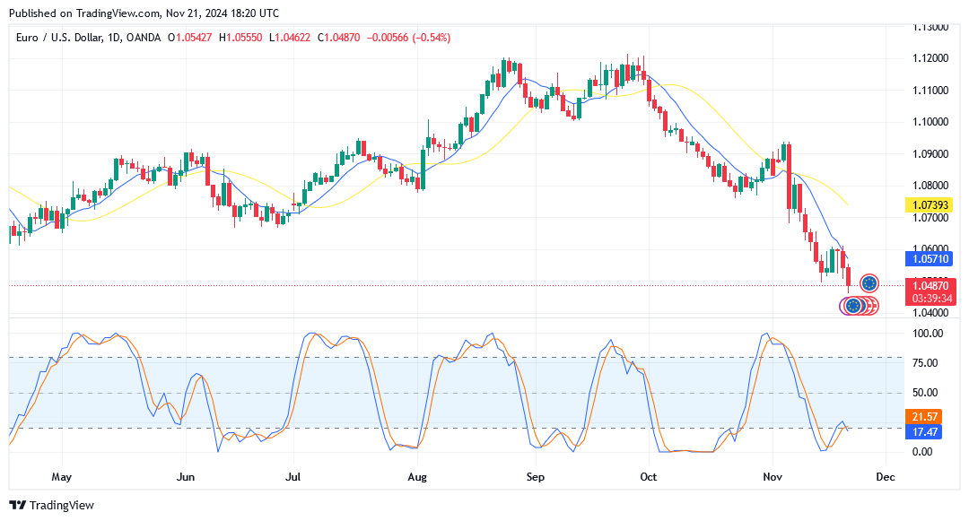Click the 1.07000 price axis label
The image size is (969, 521).
click(930, 217)
